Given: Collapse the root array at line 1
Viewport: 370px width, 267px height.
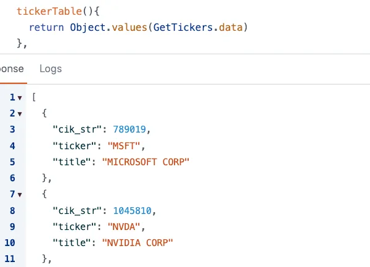Looking at the screenshot, I should click(20, 98).
